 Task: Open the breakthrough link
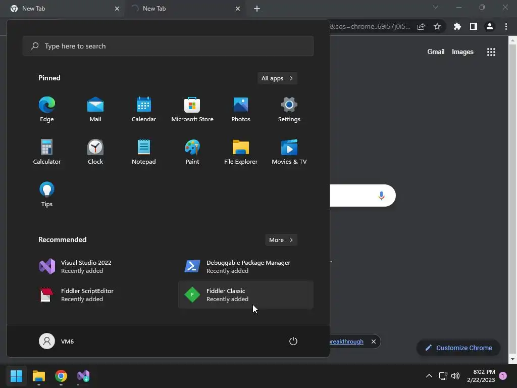pos(346,342)
